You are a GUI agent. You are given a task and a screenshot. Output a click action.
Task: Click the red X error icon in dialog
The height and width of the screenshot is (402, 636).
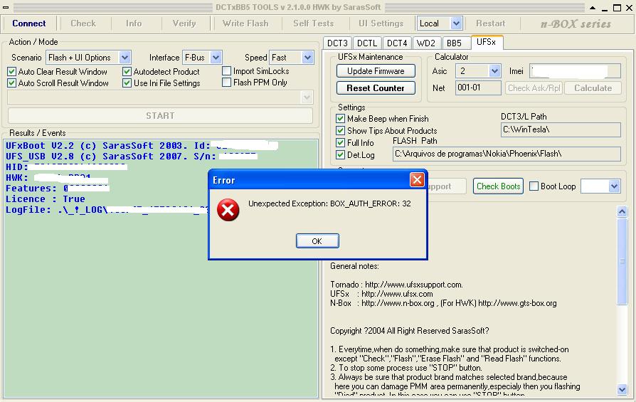click(228, 210)
